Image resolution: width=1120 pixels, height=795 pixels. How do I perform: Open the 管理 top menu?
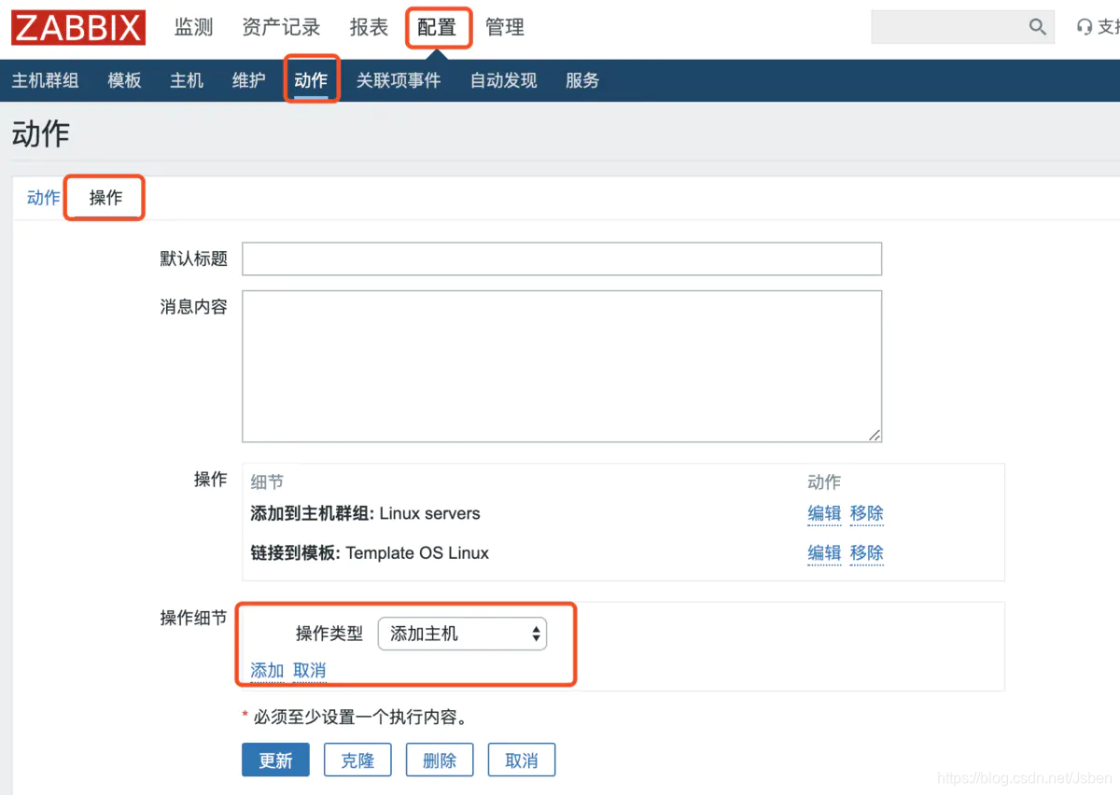505,28
